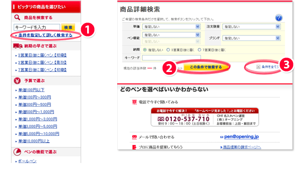Expand the 単価 dropdown
Viewport: 298px width, 185px height.
click(171, 26)
